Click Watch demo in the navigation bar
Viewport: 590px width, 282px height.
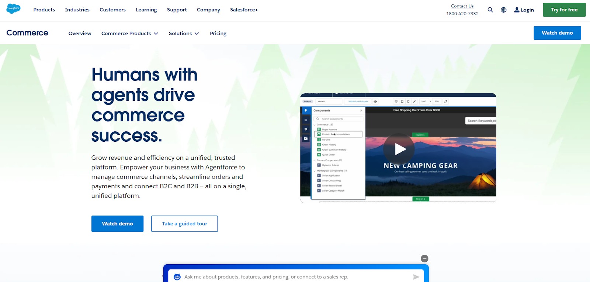[557, 33]
